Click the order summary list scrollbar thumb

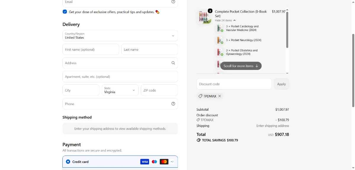pos(287,30)
